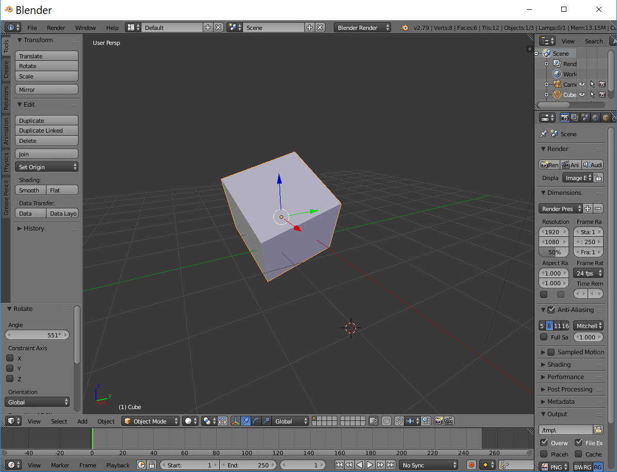Select the Object properties tab cube icon

tap(606, 118)
